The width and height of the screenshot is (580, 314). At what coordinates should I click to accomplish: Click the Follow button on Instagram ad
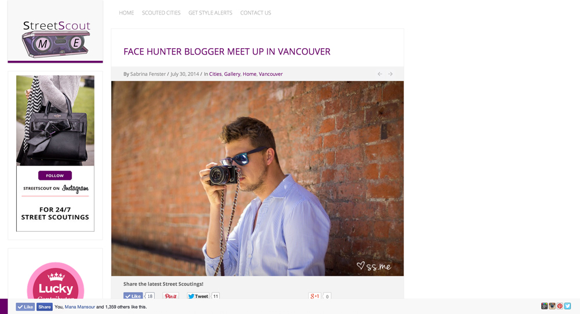click(x=55, y=175)
